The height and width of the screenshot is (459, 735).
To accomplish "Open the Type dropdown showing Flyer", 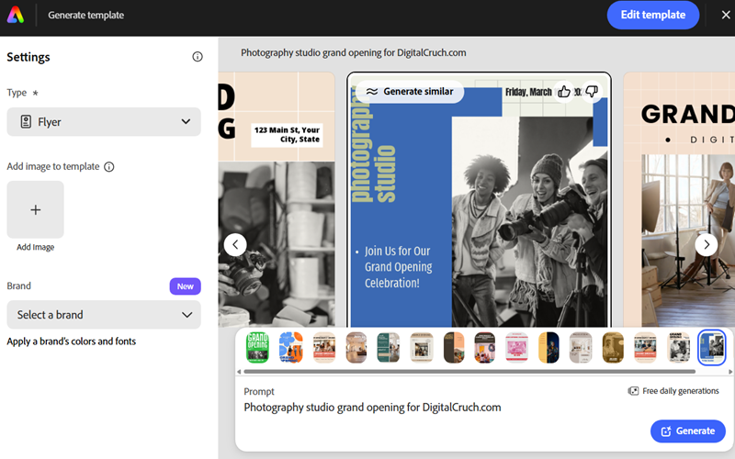I will pos(104,122).
